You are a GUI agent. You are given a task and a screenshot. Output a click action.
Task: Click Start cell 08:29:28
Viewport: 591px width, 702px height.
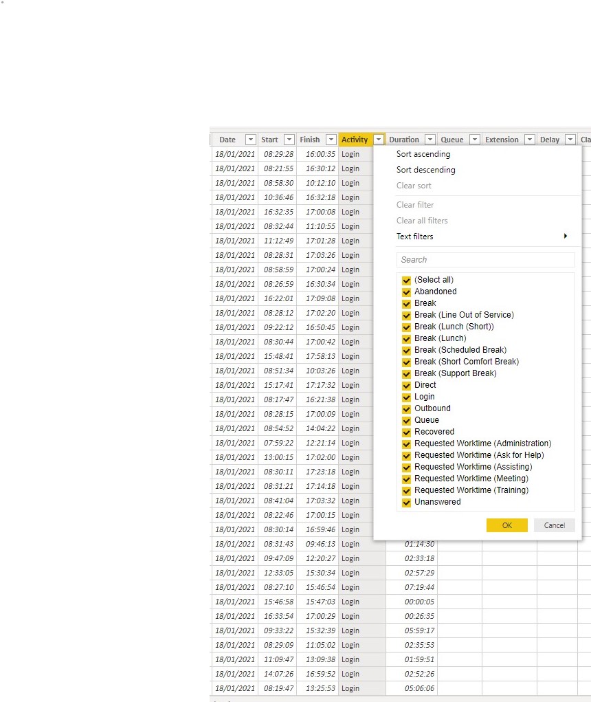pos(278,154)
